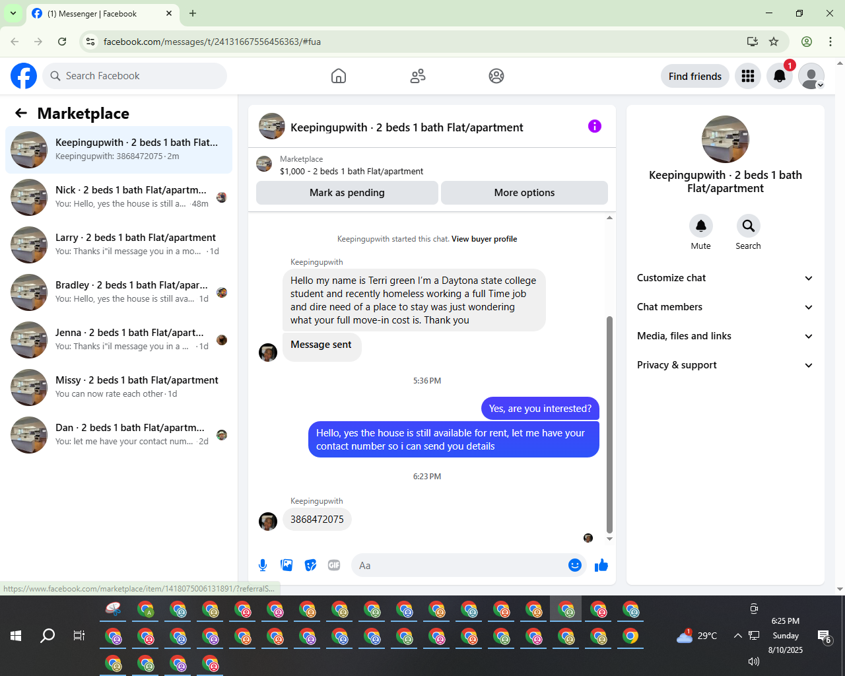Click the Marketplace back arrow

[21, 113]
